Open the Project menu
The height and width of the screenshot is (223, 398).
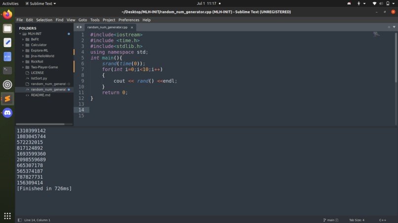(x=109, y=20)
